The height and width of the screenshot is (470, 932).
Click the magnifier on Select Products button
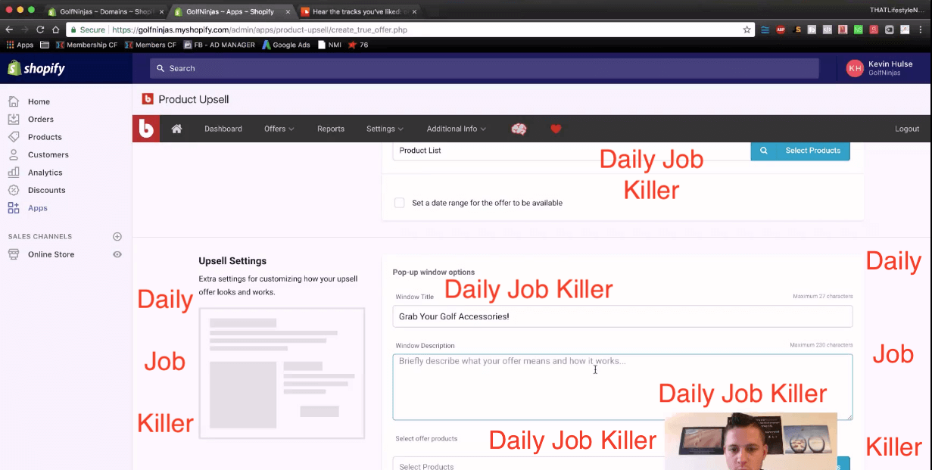[x=764, y=151]
